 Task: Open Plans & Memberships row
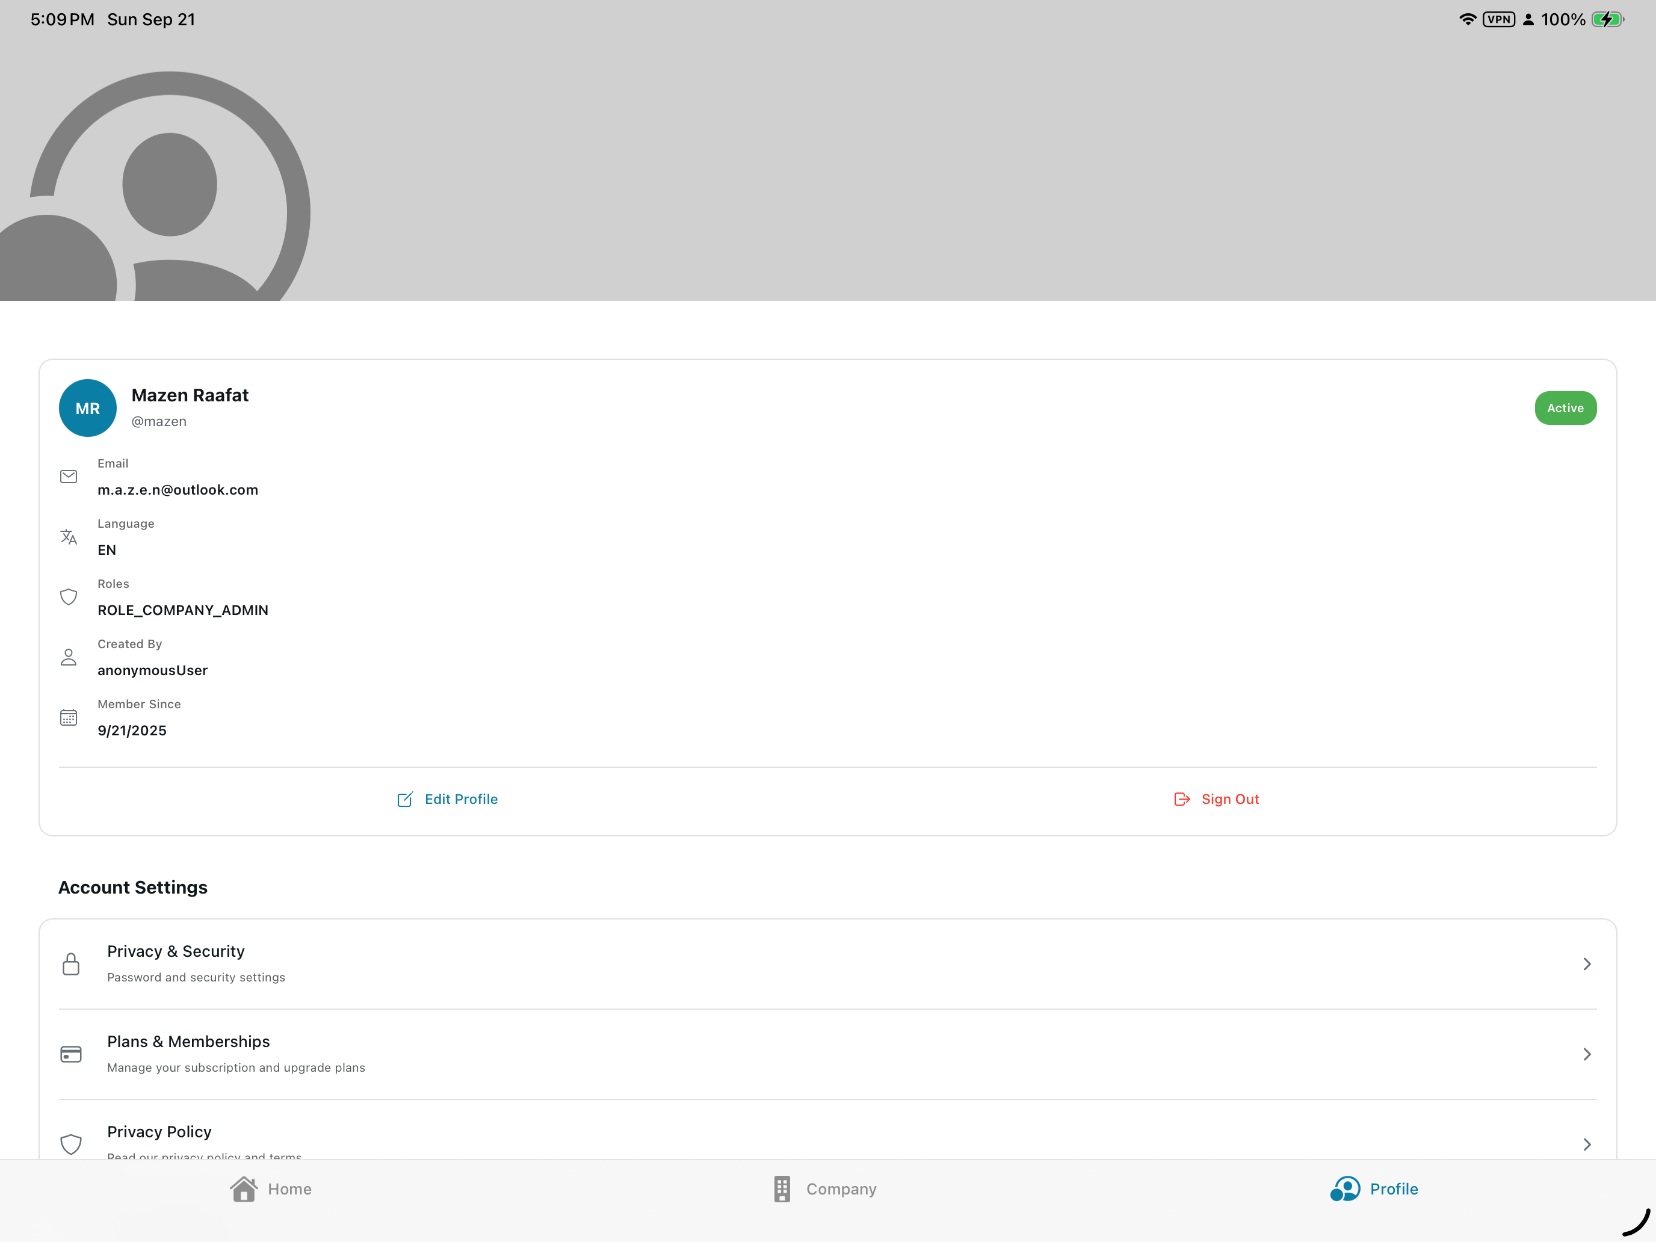[x=827, y=1054]
